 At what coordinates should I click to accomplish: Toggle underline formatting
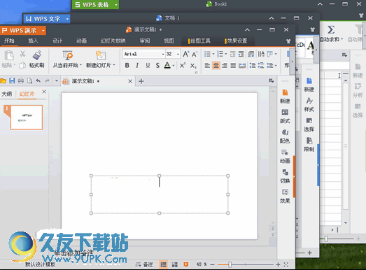[148, 65]
